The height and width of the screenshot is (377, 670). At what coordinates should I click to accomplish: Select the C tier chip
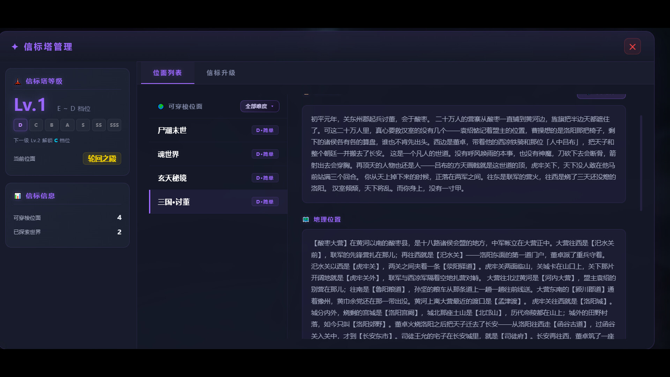pos(36,125)
